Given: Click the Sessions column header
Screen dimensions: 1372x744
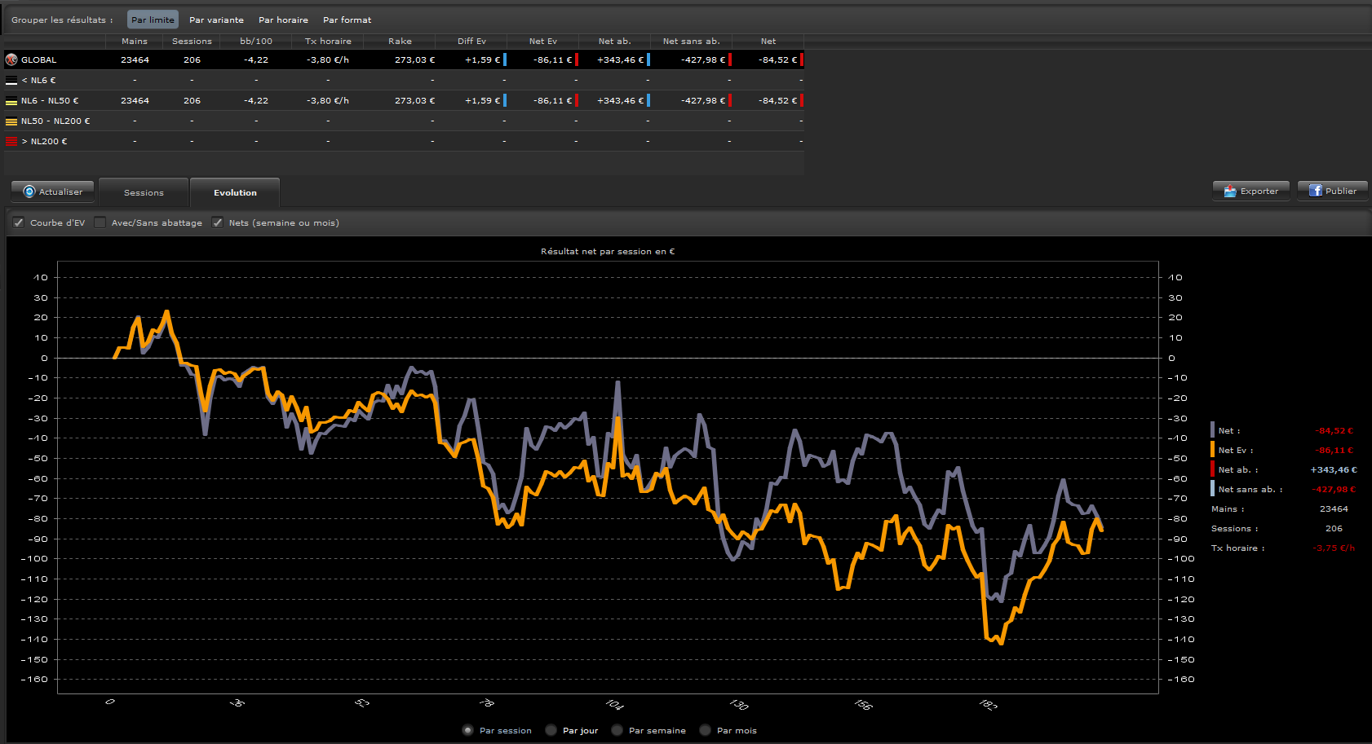Looking at the screenshot, I should point(192,41).
